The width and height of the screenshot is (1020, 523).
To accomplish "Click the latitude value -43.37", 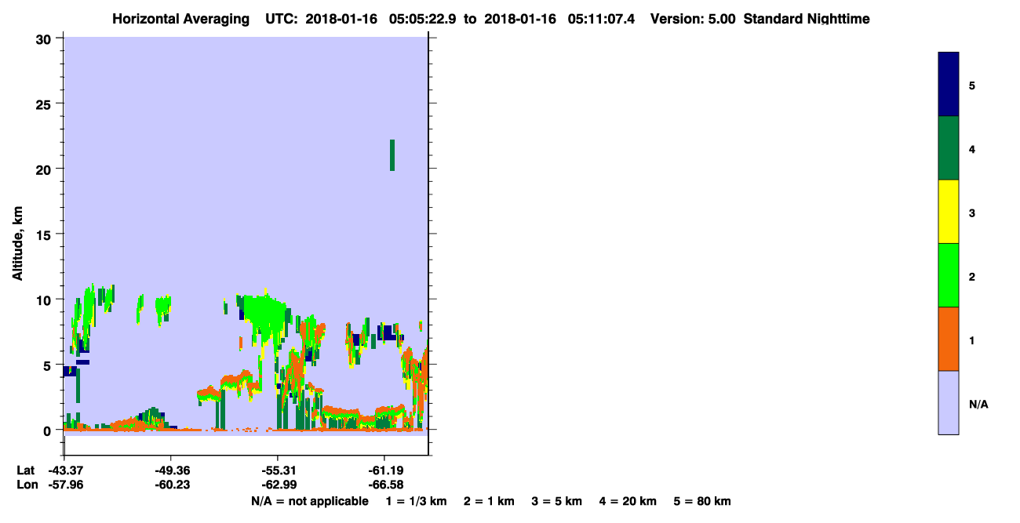I will tap(64, 470).
